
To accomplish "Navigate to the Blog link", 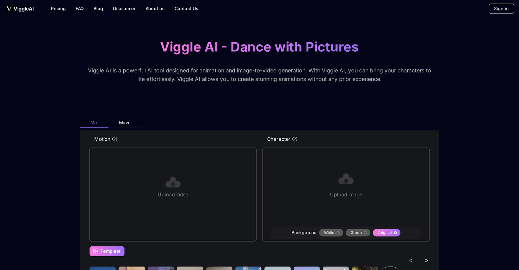I will point(98,8).
